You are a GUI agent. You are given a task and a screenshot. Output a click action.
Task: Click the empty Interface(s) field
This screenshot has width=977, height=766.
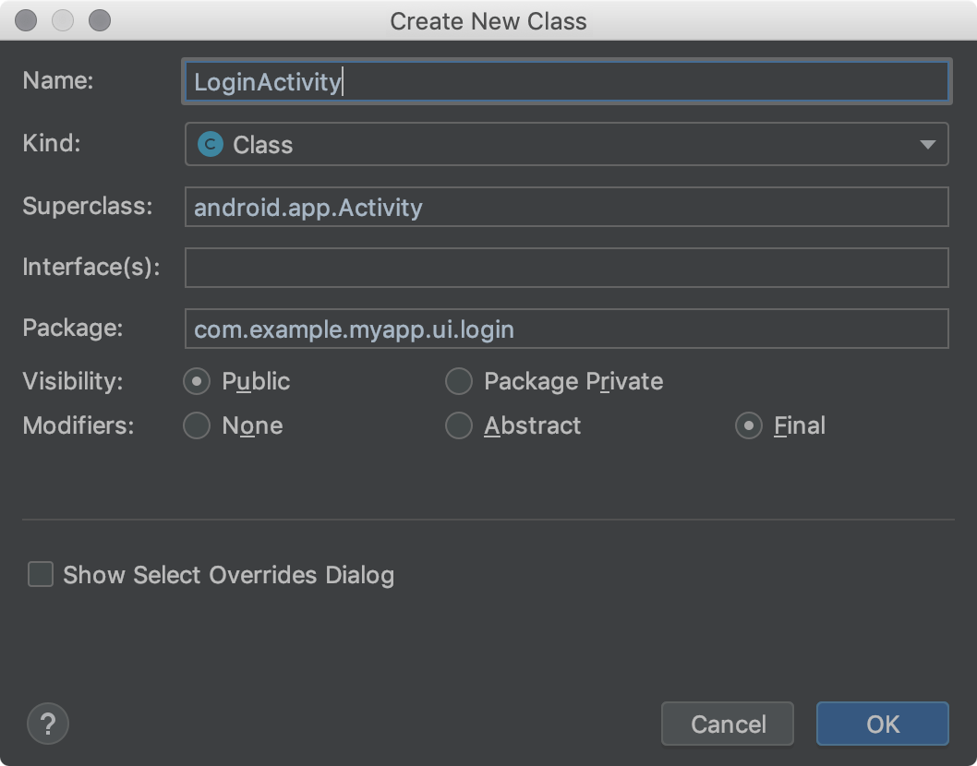point(567,268)
